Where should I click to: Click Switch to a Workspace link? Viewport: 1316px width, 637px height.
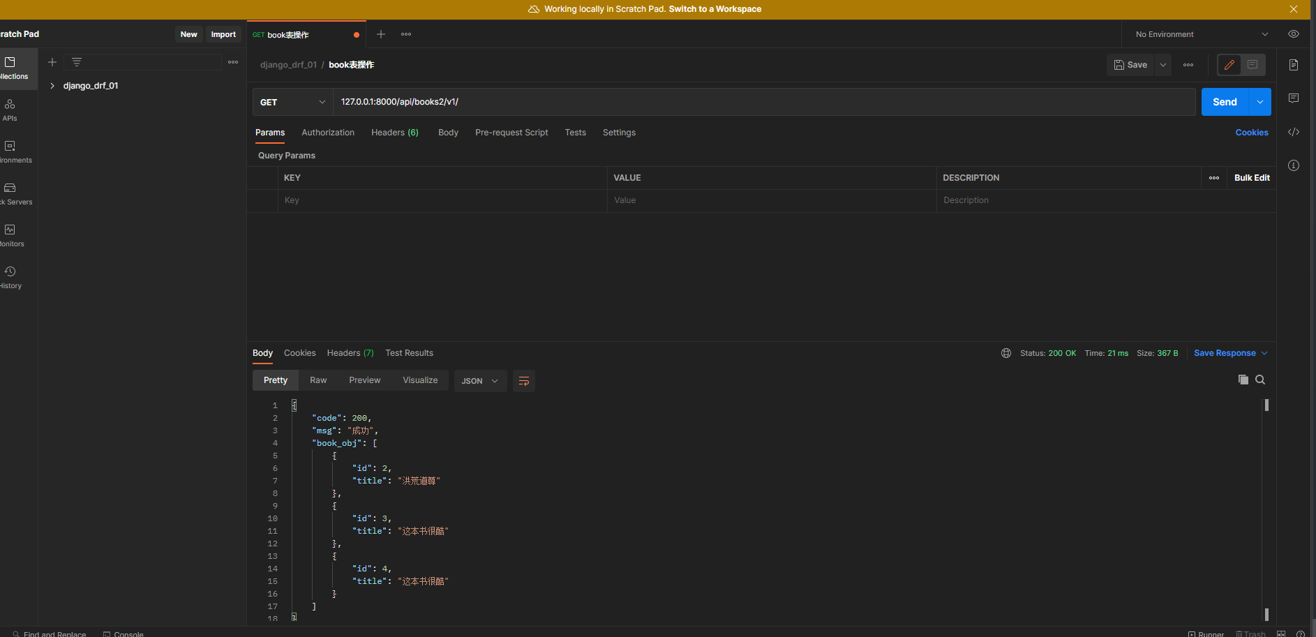[715, 9]
